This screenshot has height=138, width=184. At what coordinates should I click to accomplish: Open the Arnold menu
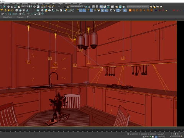coord(75,4)
